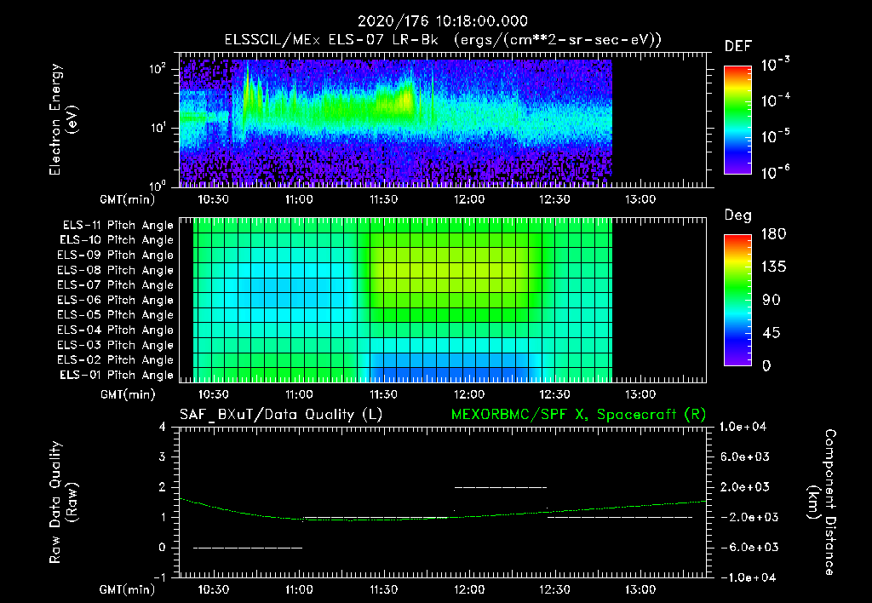
Task: Click the 10^-6 label on DEF scale
Action: (x=776, y=172)
